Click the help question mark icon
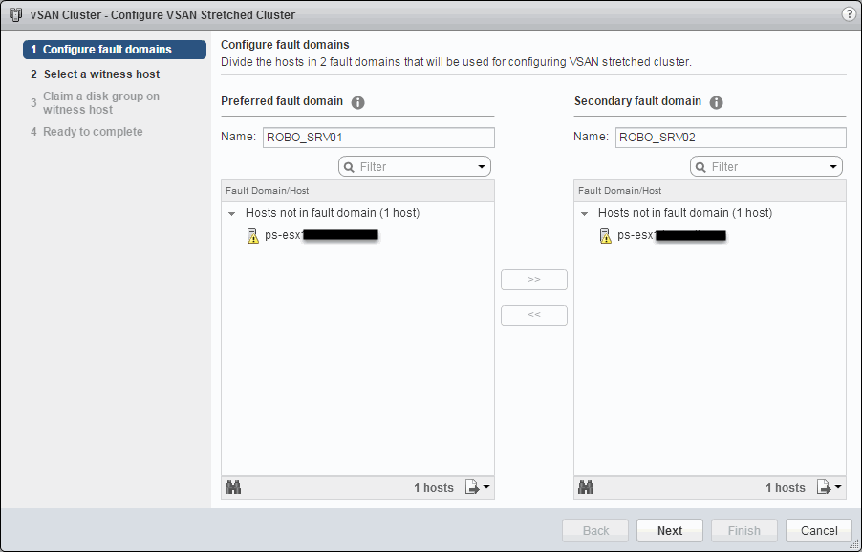 [x=848, y=14]
